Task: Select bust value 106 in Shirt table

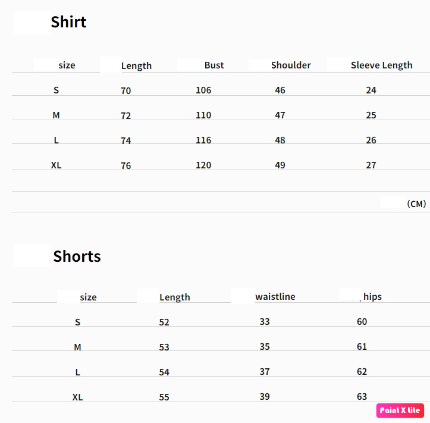Action: (x=203, y=90)
